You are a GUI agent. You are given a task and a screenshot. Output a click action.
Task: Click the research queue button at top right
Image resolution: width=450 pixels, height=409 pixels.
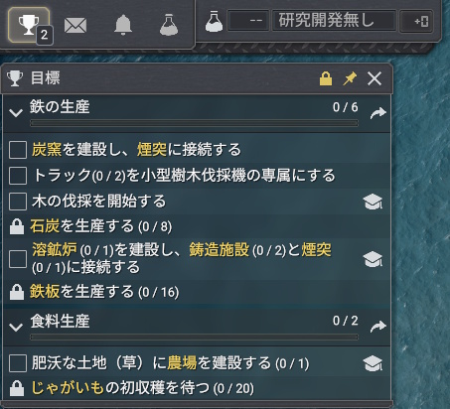[416, 21]
